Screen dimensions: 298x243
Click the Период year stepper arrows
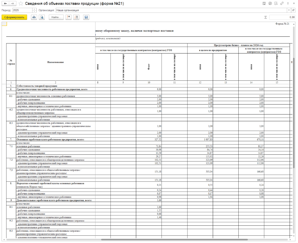(35, 10)
